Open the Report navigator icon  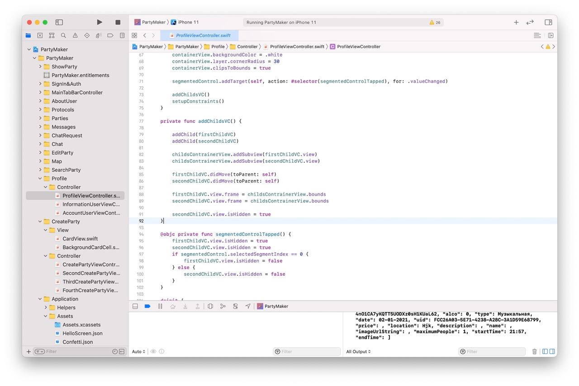coord(122,35)
